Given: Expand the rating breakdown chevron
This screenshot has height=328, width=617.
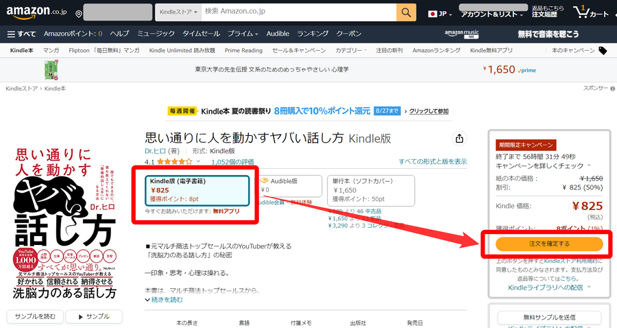Looking at the screenshot, I should click(198, 161).
